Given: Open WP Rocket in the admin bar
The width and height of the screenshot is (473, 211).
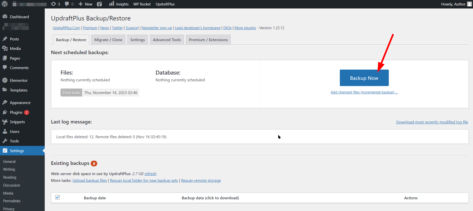Looking at the screenshot, I should click(x=142, y=4).
